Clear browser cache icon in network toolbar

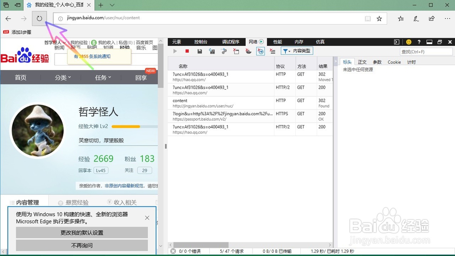tap(236, 51)
